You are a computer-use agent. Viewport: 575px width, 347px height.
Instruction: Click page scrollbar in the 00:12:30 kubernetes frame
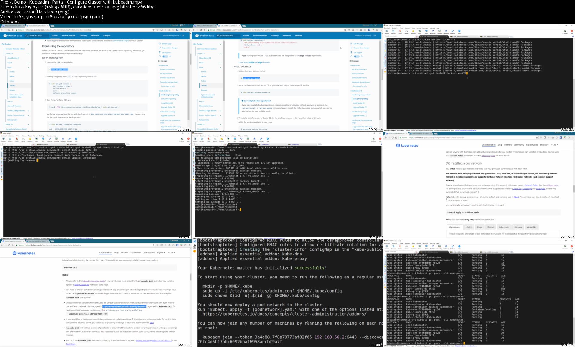coord(190,277)
